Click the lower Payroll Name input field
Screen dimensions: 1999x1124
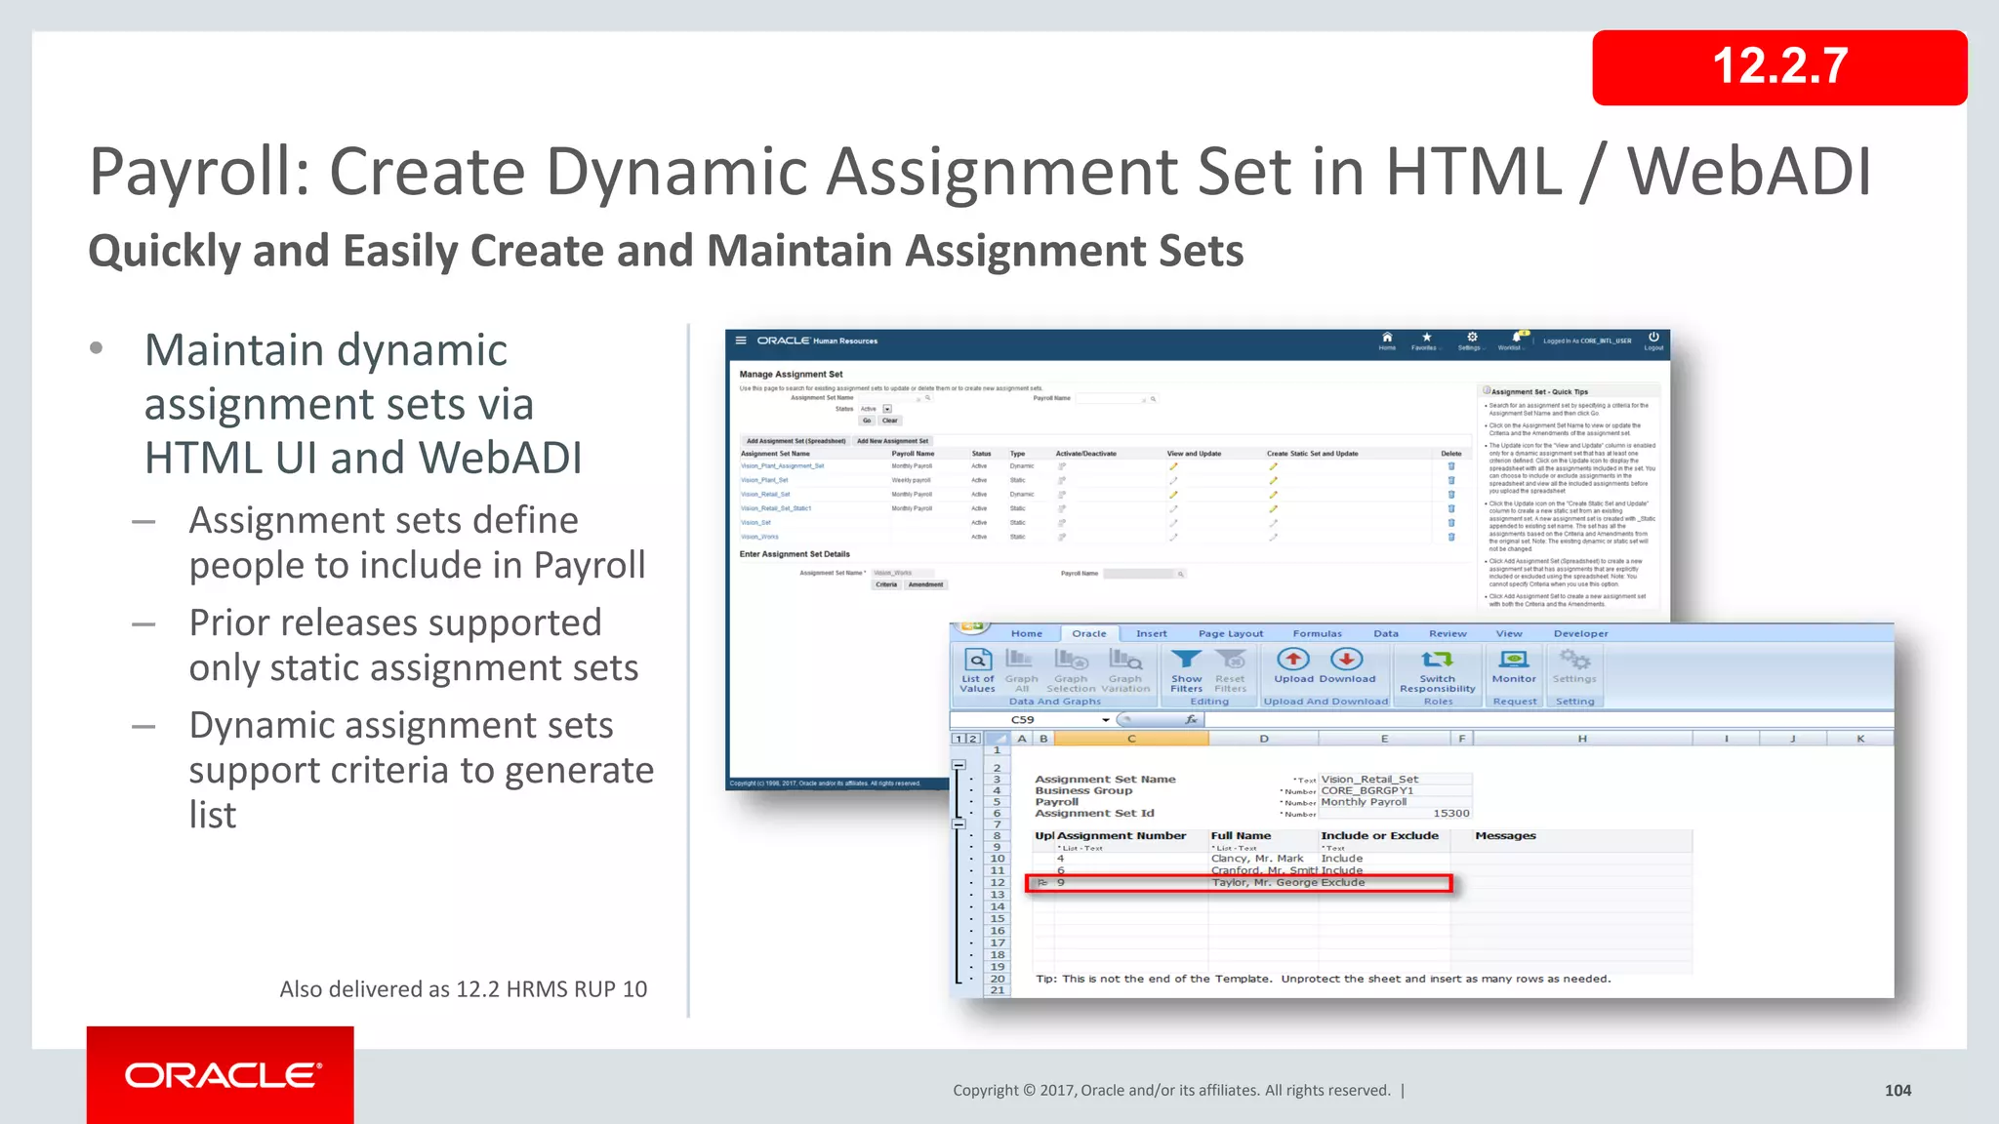pyautogui.click(x=1139, y=574)
